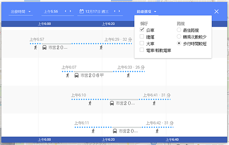Open the 出發時間 dropdown
The image size is (229, 145).
click(21, 12)
